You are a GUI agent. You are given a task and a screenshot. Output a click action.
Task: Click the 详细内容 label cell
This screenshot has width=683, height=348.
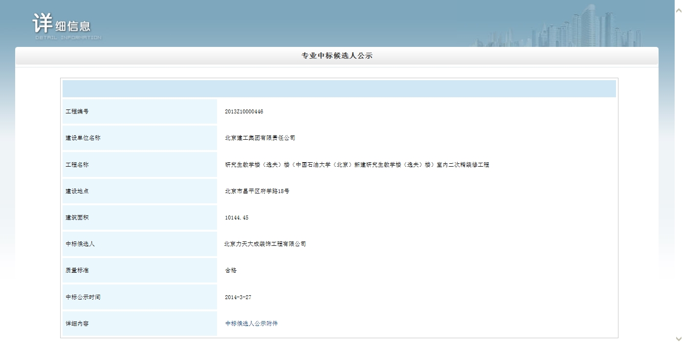coord(139,324)
